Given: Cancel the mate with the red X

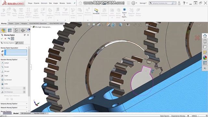Looking at the screenshot, I should coord(5,39).
